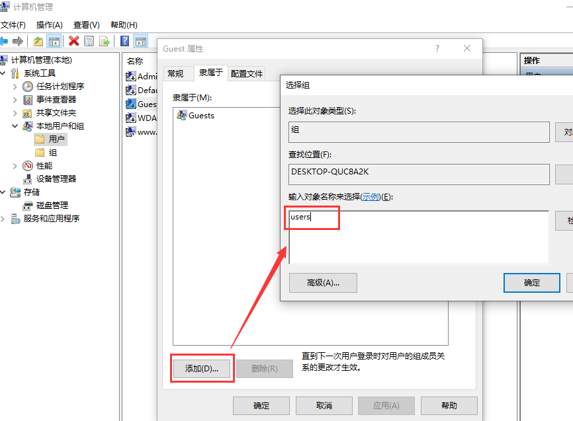This screenshot has height=421, width=573.
Task: Click the 高级(A) button in 选择组 dialog
Action: tap(323, 283)
